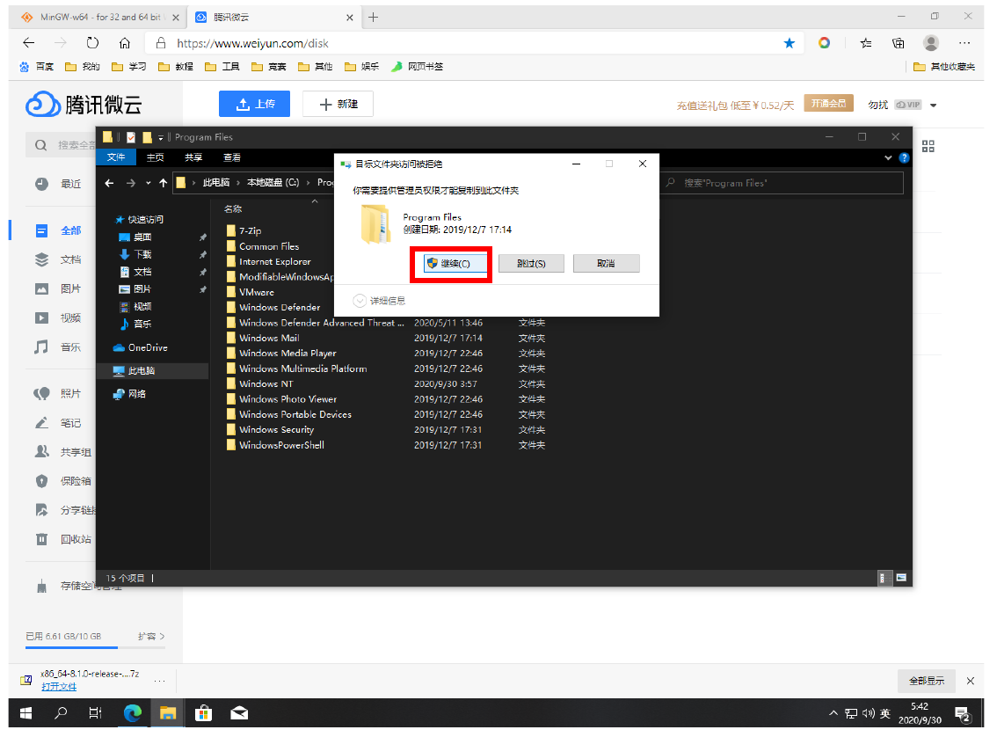Open the account dropdown arrow next to VIP
Image resolution: width=997 pixels, height=737 pixels.
click(x=933, y=106)
